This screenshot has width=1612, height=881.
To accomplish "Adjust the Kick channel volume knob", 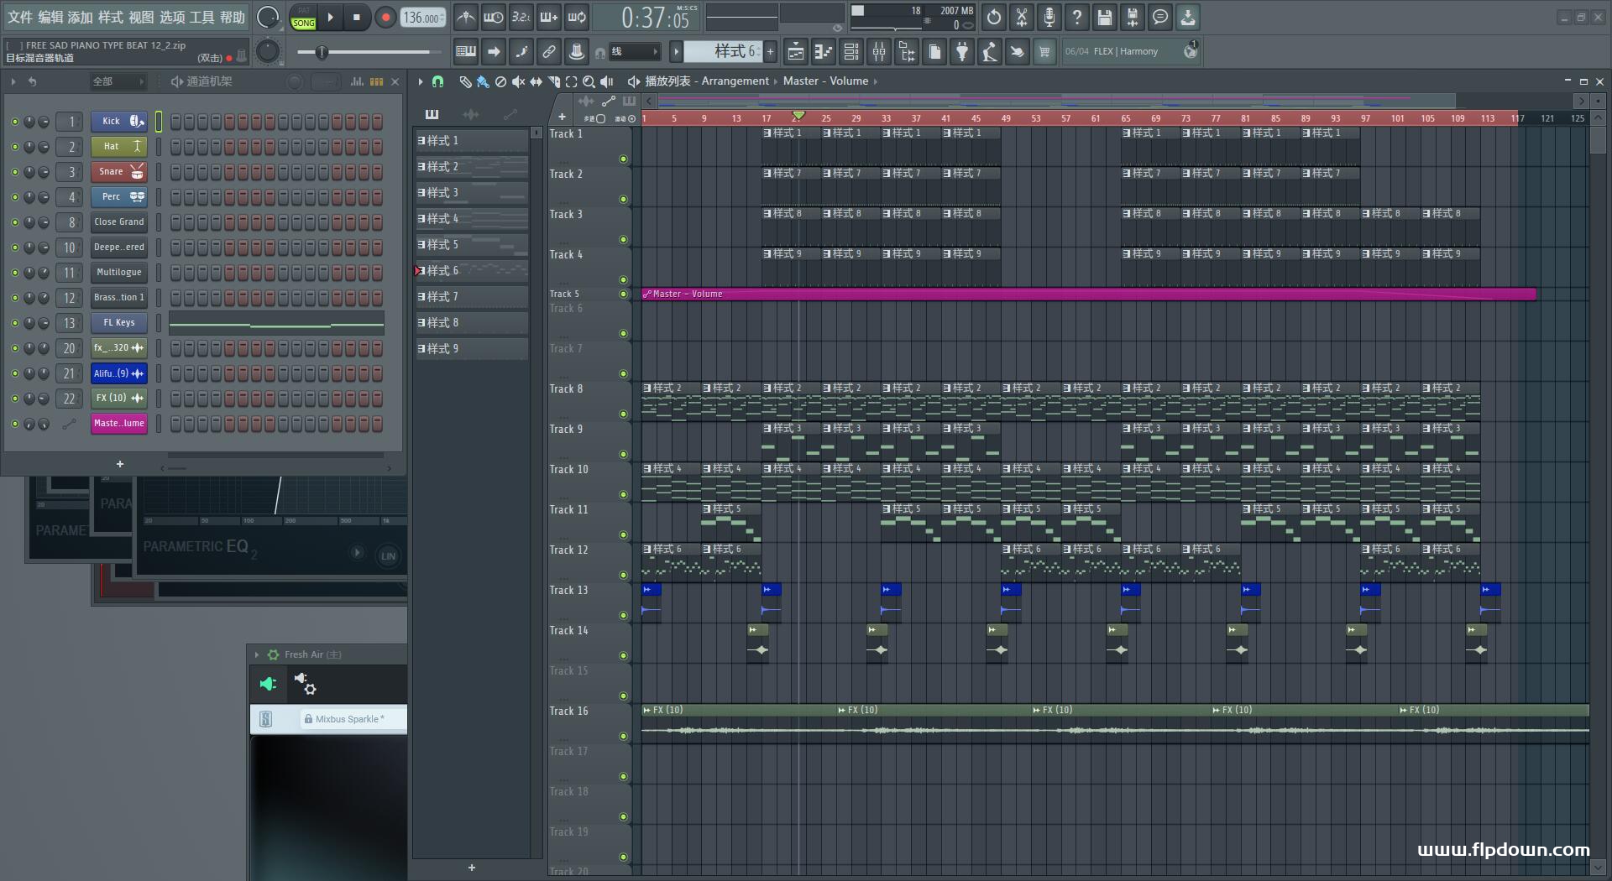I will click(43, 122).
